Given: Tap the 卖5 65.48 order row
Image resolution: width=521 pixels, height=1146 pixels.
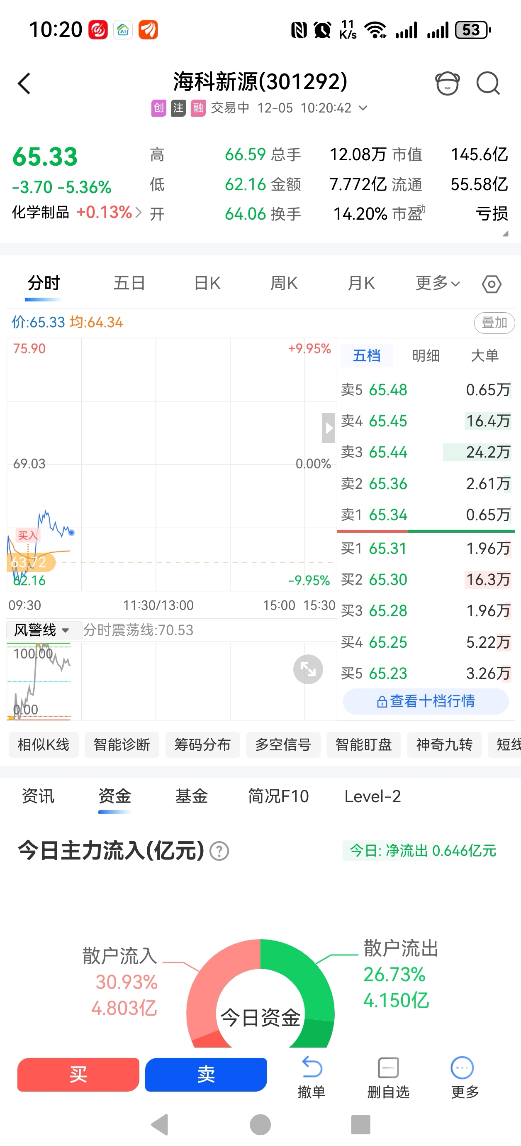Looking at the screenshot, I should [x=426, y=390].
